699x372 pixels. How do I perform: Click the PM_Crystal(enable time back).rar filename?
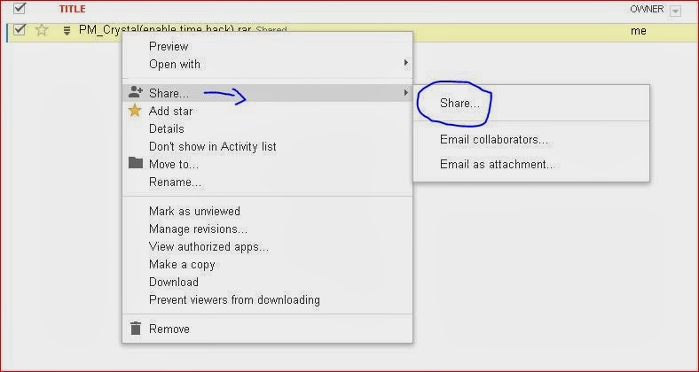pyautogui.click(x=165, y=30)
